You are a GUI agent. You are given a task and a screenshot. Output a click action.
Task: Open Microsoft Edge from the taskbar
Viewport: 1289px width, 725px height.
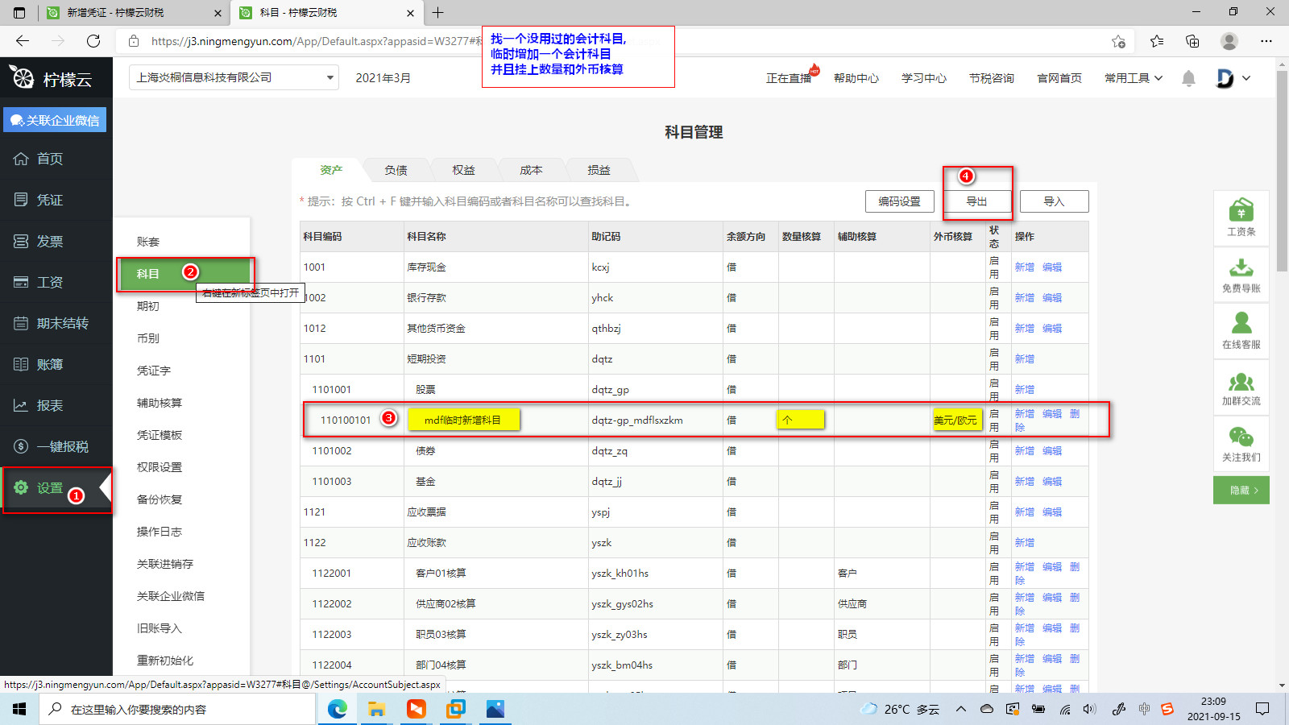tap(338, 709)
